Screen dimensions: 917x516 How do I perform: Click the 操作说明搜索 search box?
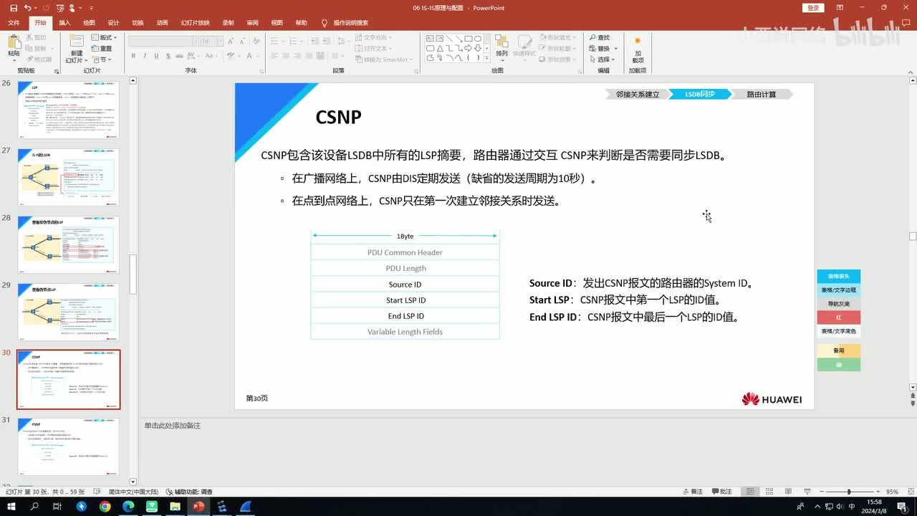click(x=345, y=23)
